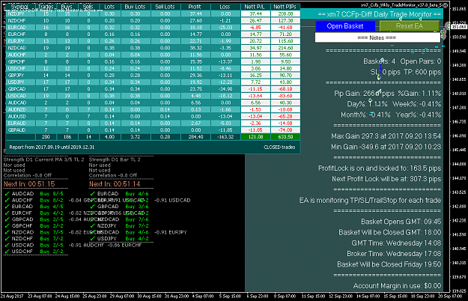The height and width of the screenshot is (301, 468).
Task: Click "Report from 2017.09.19 until 2019.12.31" text
Action: (x=52, y=147)
